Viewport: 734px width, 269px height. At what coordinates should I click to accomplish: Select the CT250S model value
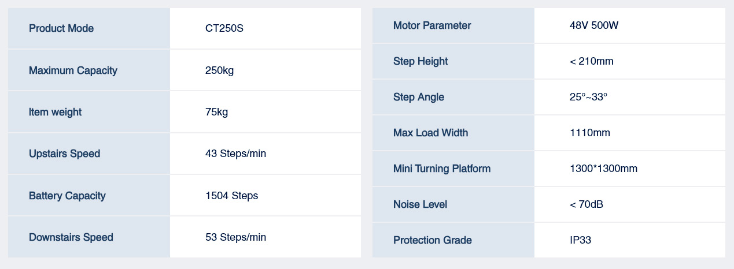[224, 28]
